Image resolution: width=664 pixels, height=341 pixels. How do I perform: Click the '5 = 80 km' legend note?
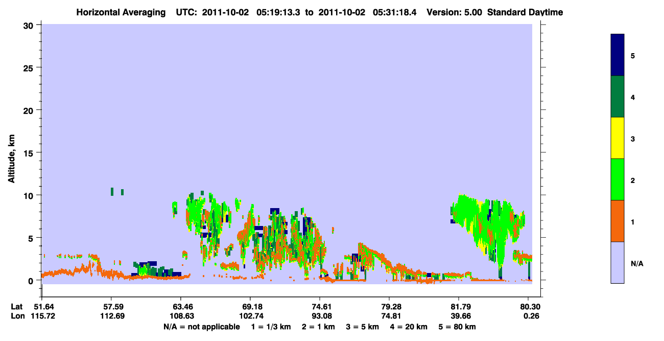[x=458, y=327]
